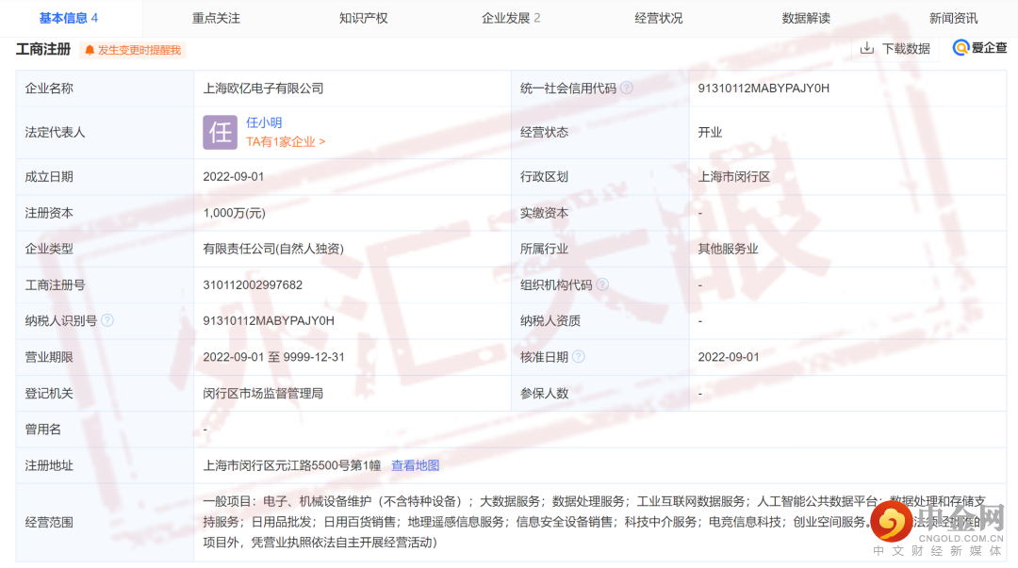Click the help icon next to 组织机构代码
The height and width of the screenshot is (568, 1018).
(602, 284)
